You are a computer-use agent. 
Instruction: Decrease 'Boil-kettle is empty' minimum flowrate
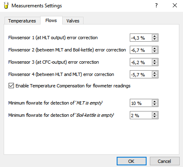click(x=155, y=117)
